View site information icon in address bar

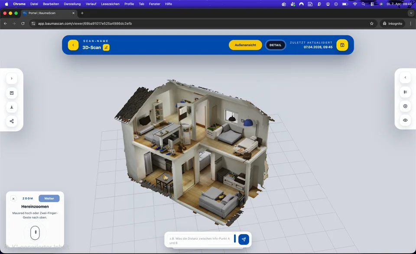point(33,23)
